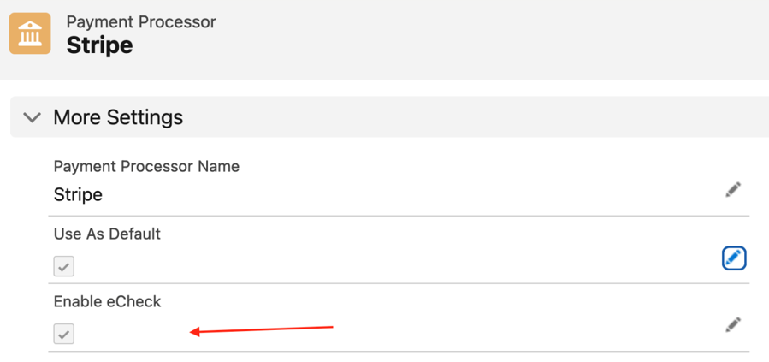Click the Payment Processor Name field label
The image size is (769, 362).
click(x=146, y=167)
